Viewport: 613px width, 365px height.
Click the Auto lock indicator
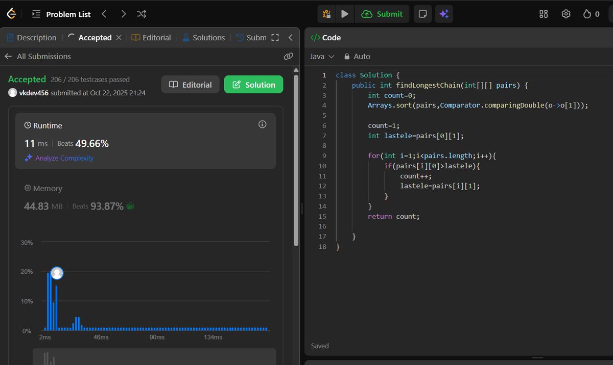357,57
